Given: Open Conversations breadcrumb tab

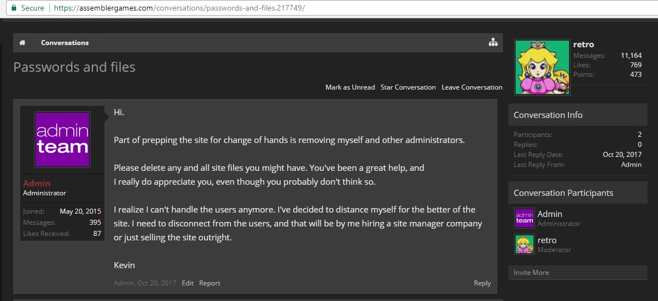Looking at the screenshot, I should click(65, 43).
